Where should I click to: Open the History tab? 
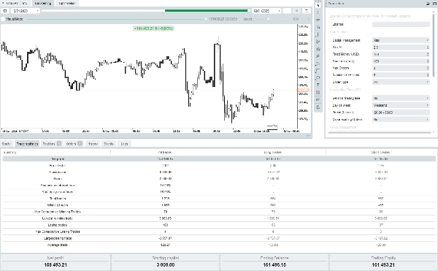[93, 144]
